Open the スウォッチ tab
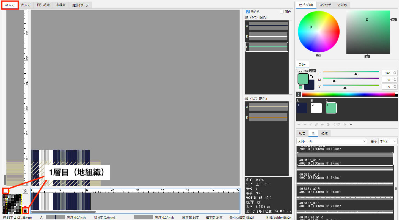399x220 pixels. pos(325,5)
